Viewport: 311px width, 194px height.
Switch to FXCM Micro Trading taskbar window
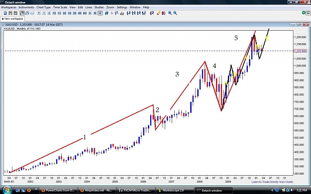point(135,190)
